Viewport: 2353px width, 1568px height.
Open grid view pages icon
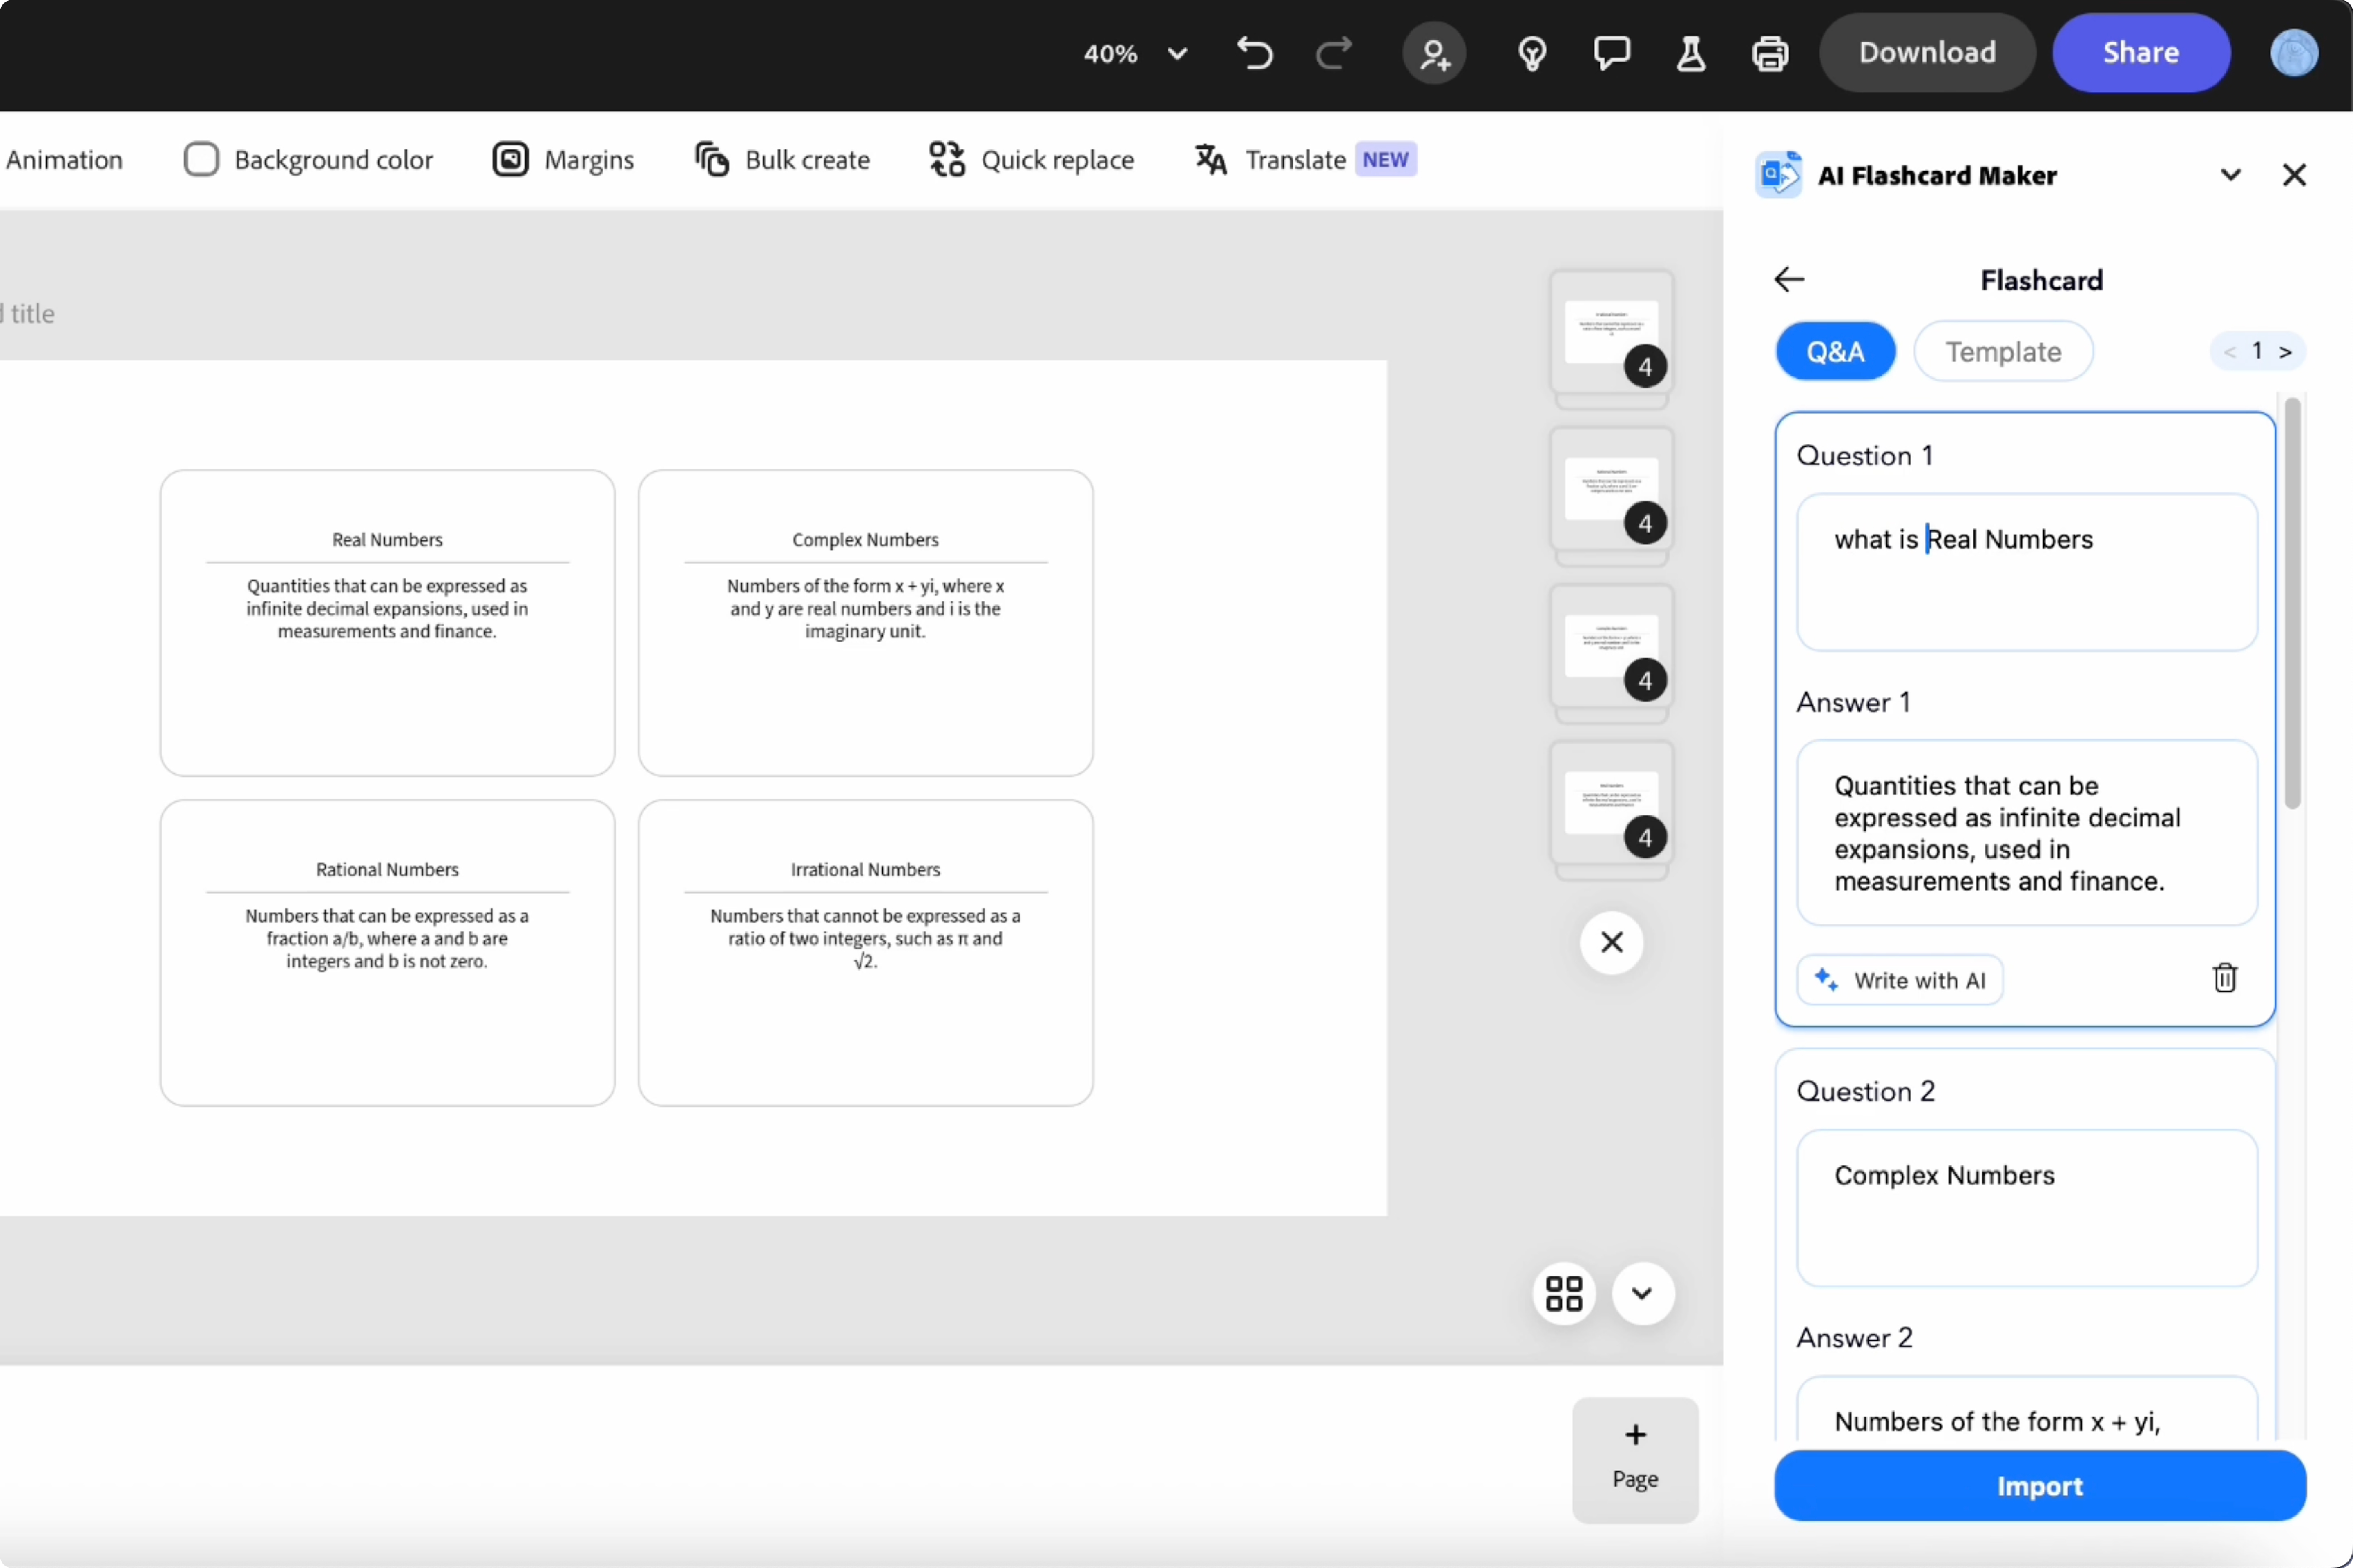pyautogui.click(x=1564, y=1293)
